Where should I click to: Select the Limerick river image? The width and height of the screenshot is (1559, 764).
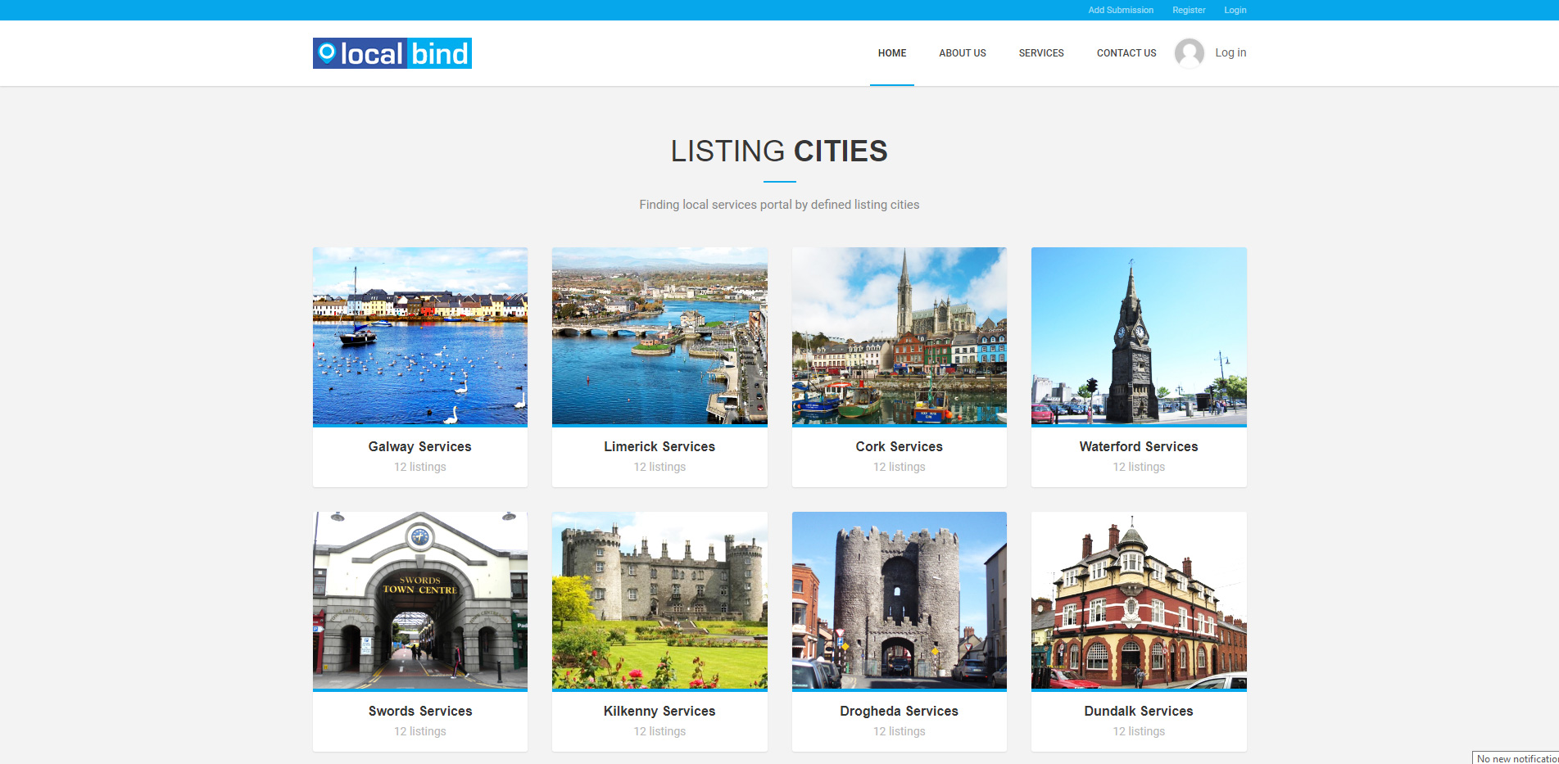659,336
